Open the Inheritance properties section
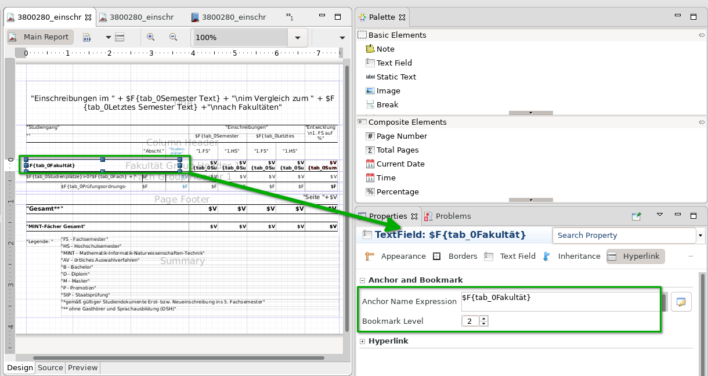Image resolution: width=708 pixels, height=376 pixels. 571,256
